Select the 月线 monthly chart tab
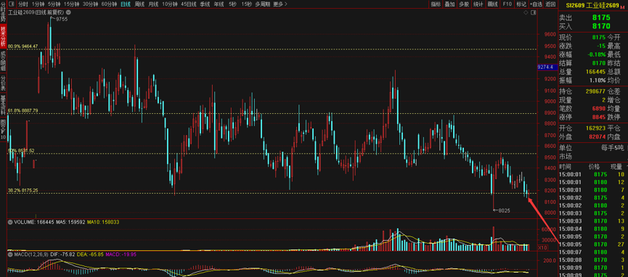The height and width of the screenshot is (277, 628). coord(153,4)
